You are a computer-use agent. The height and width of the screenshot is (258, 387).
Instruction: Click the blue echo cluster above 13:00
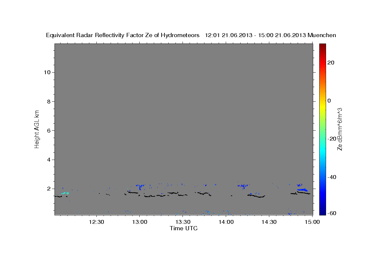point(140,187)
